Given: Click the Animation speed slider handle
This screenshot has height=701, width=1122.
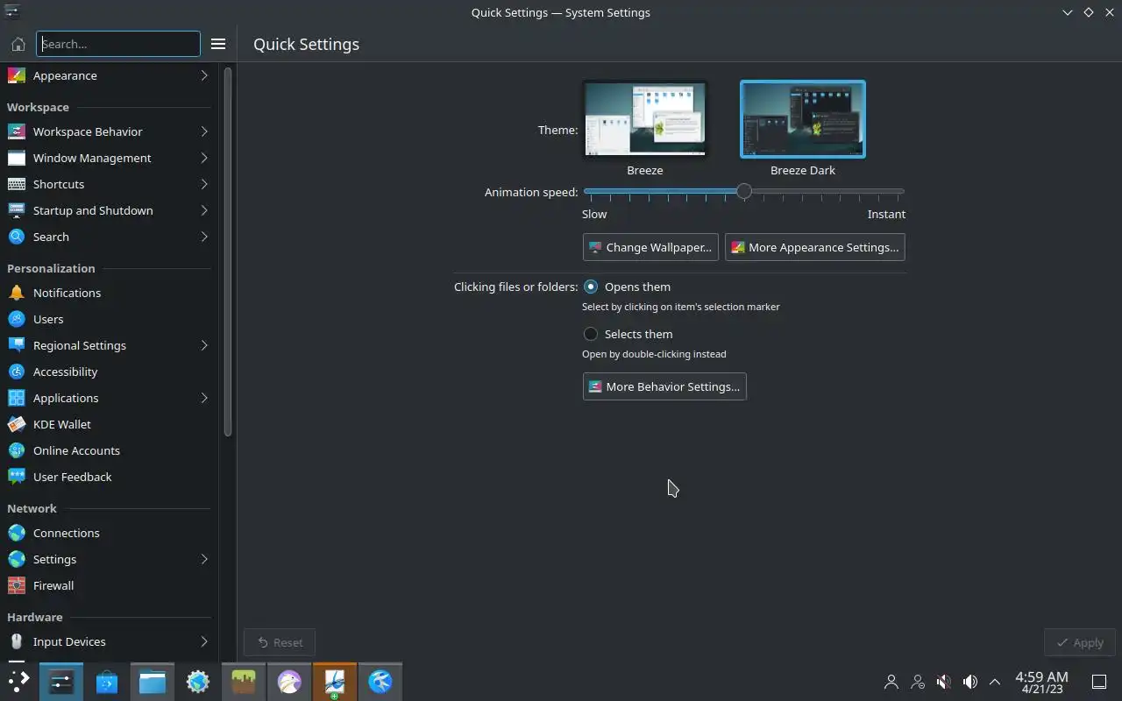Looking at the screenshot, I should [743, 191].
